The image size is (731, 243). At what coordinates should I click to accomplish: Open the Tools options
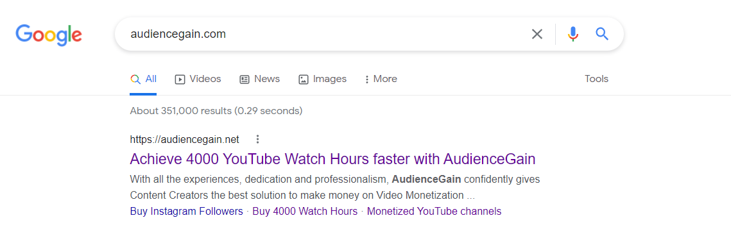click(x=596, y=79)
